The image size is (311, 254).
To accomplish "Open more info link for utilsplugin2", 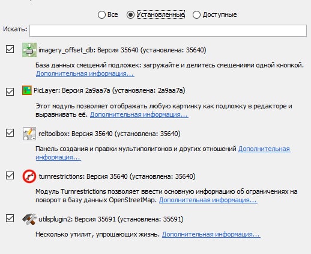I will [x=211, y=234].
